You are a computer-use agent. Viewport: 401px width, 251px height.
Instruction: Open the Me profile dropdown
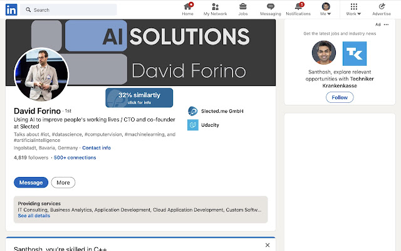tap(326, 9)
